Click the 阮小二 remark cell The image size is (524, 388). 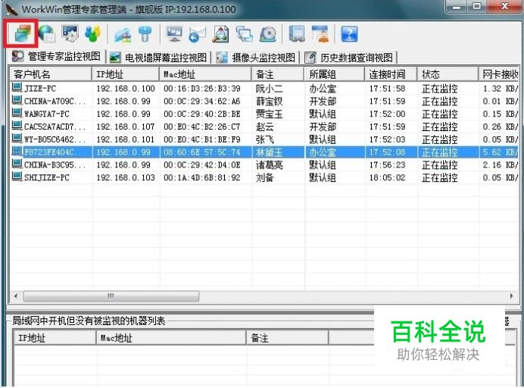tap(269, 89)
